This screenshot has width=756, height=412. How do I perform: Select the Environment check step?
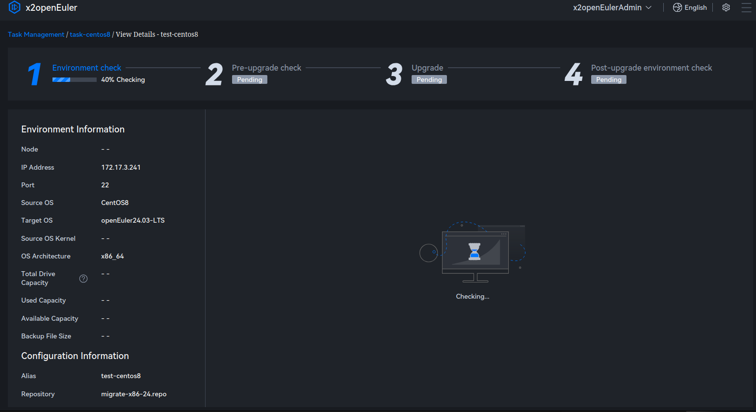(x=86, y=68)
